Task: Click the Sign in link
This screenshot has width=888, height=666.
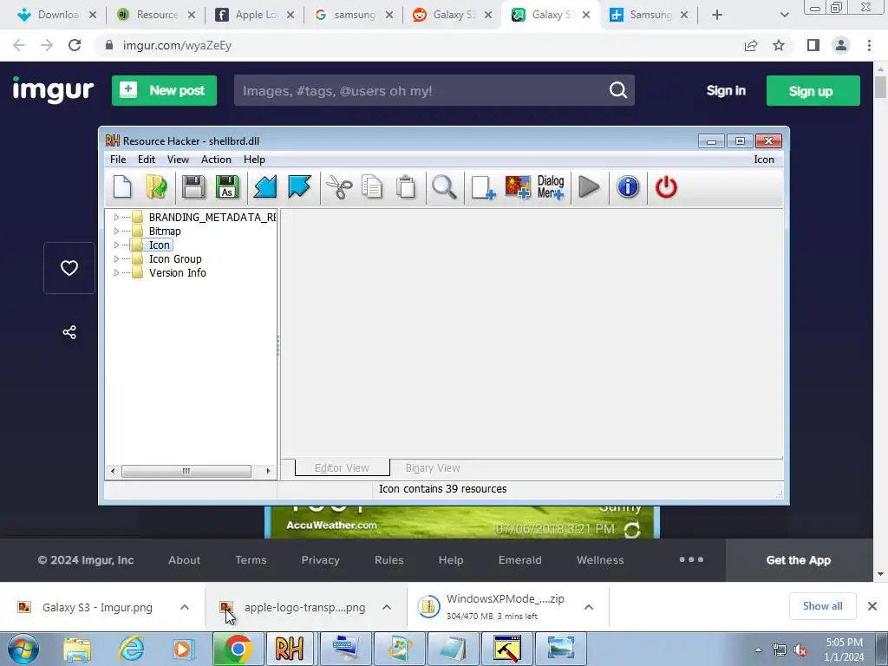Action: [726, 90]
